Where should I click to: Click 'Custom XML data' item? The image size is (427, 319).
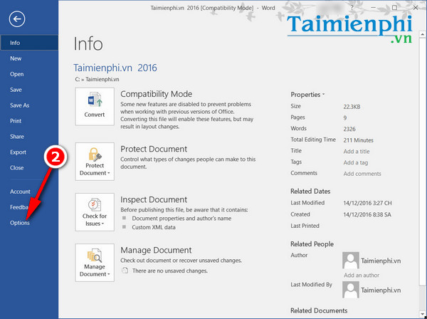pos(154,227)
